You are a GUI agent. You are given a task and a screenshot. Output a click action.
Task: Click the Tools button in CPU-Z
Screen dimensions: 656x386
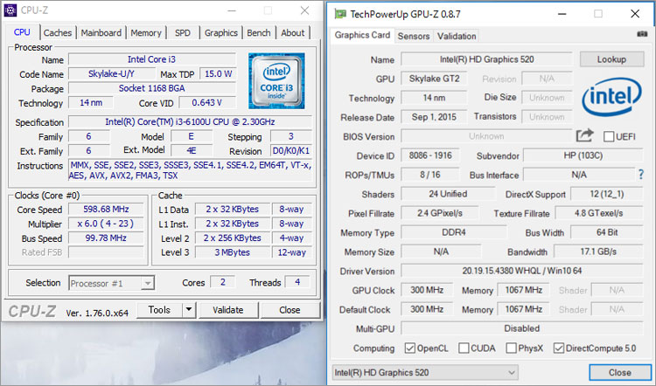pyautogui.click(x=159, y=309)
